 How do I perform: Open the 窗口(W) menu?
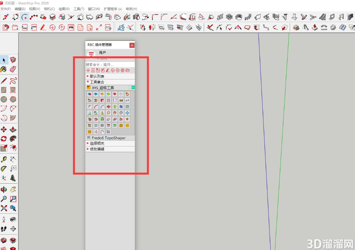pyautogui.click(x=94, y=9)
